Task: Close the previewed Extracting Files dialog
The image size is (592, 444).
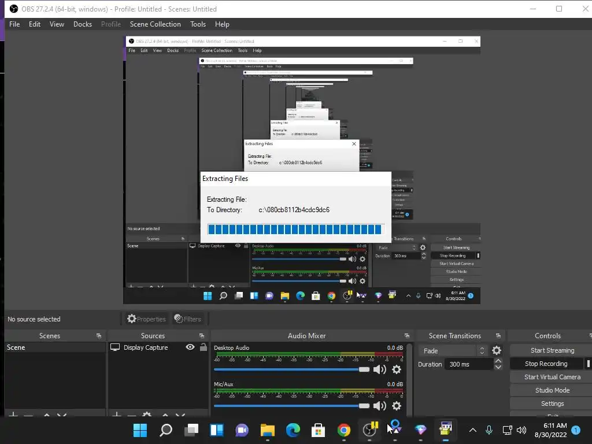Action: pyautogui.click(x=354, y=144)
